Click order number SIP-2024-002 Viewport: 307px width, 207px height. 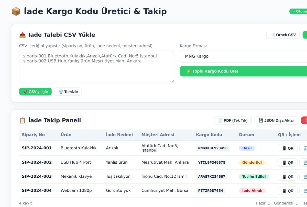pyautogui.click(x=37, y=162)
